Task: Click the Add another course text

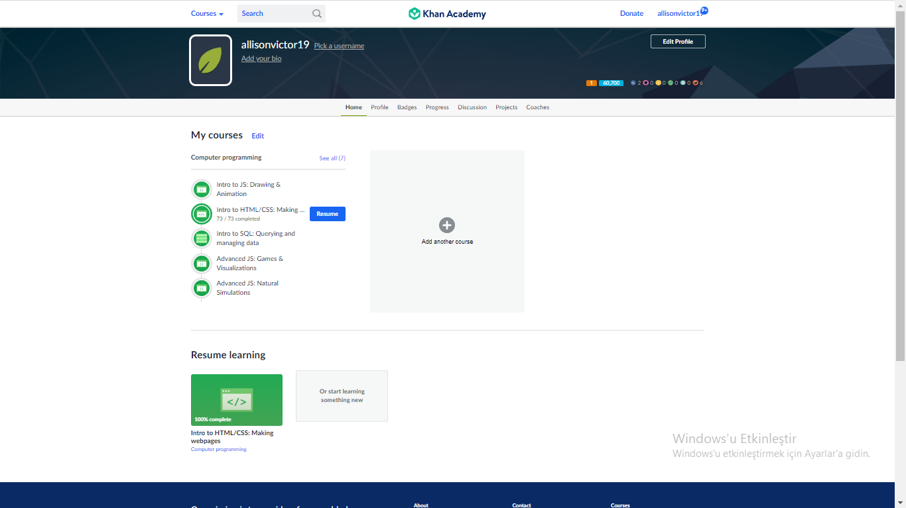Action: pyautogui.click(x=447, y=242)
